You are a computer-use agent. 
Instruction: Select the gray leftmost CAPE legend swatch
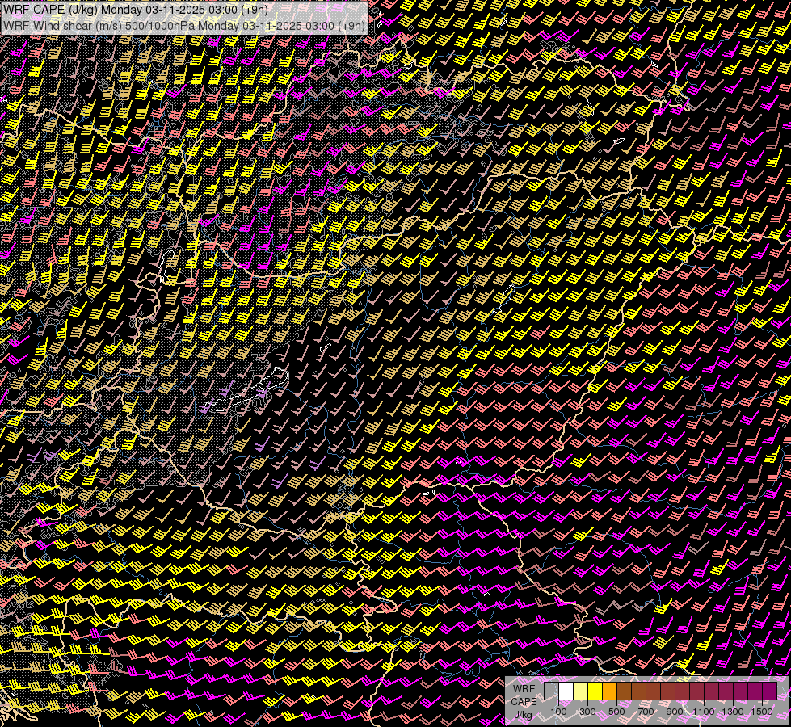coord(551,691)
